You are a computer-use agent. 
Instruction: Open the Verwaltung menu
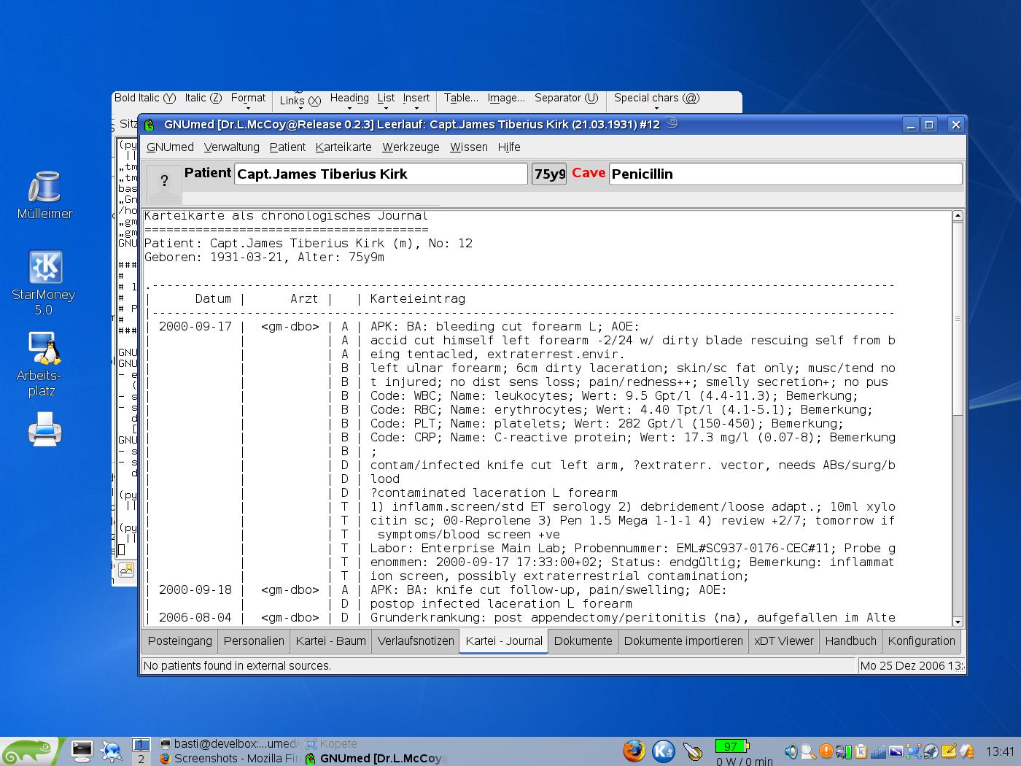point(231,147)
